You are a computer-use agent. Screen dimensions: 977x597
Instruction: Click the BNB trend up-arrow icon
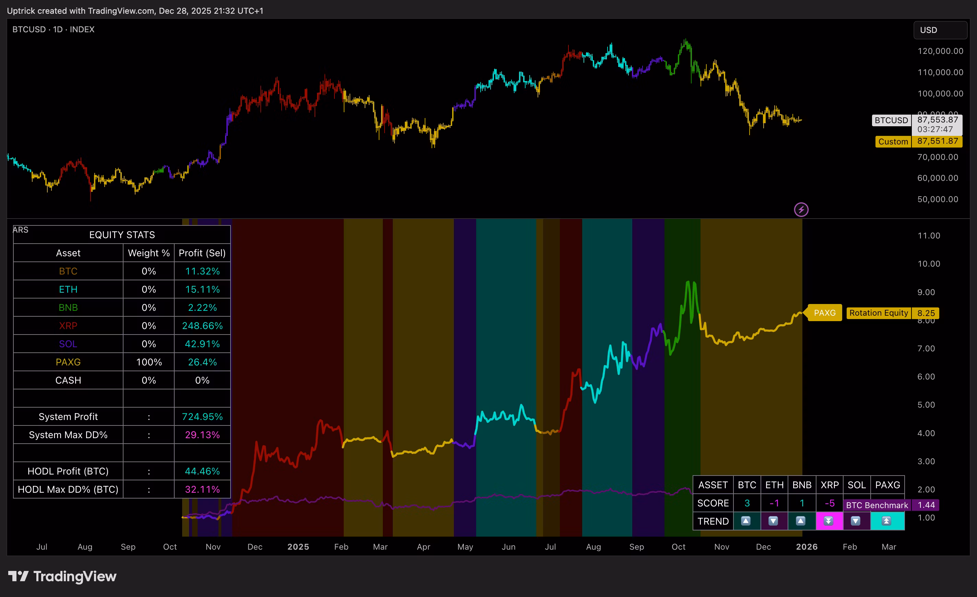801,521
